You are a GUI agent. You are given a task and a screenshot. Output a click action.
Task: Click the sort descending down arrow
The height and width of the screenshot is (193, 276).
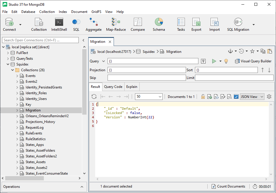[x=269, y=70]
